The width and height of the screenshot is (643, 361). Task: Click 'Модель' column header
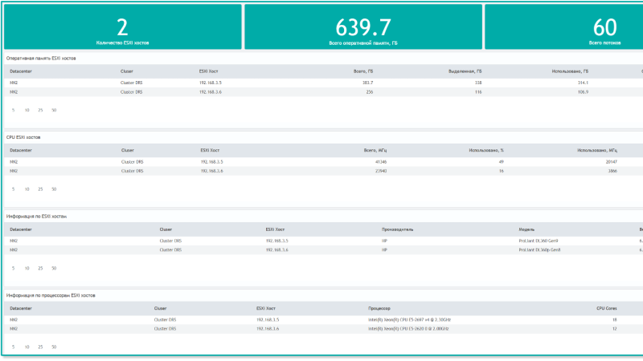point(526,229)
